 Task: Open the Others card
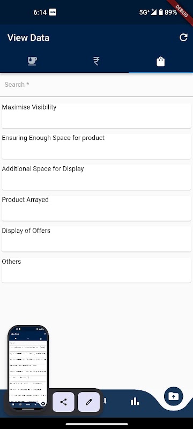coord(96,270)
